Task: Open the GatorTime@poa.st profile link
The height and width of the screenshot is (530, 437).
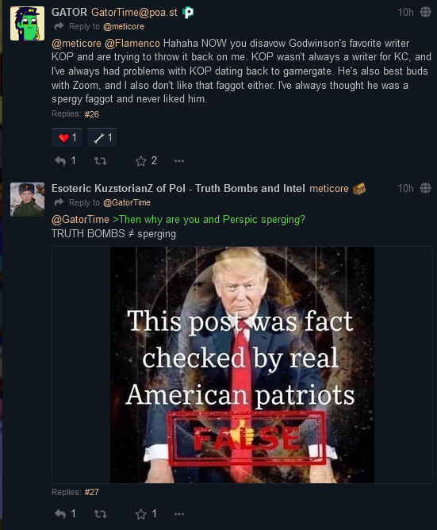Action: pyautogui.click(x=134, y=12)
